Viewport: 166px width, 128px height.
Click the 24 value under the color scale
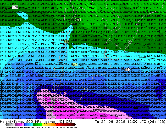click(x=57, y=127)
